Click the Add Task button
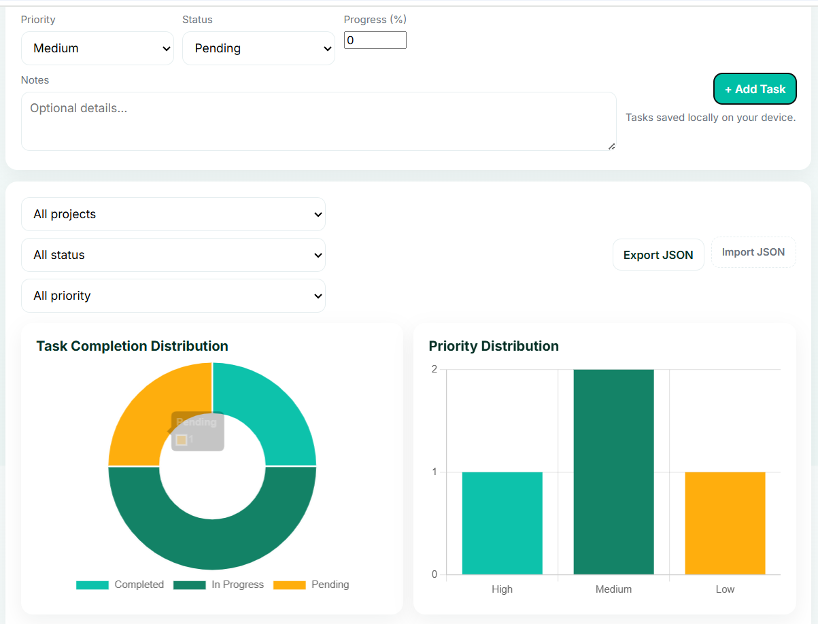Screen dimensions: 818x624 click(755, 88)
